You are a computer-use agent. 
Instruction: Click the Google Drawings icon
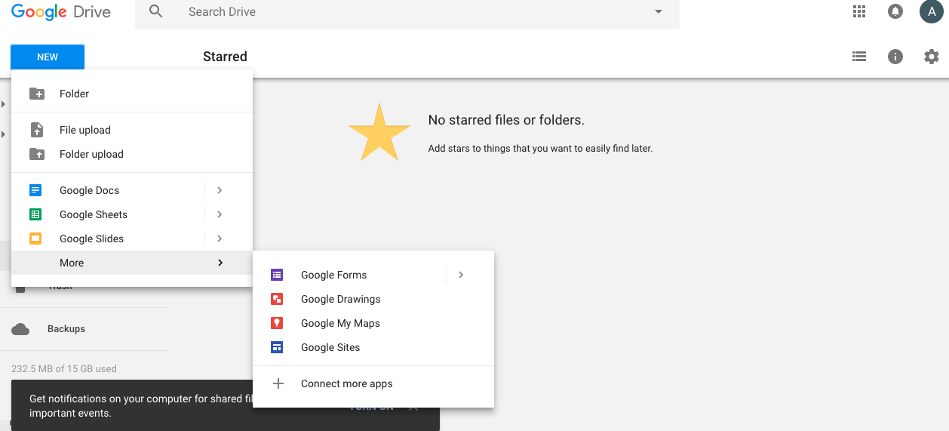pos(278,299)
